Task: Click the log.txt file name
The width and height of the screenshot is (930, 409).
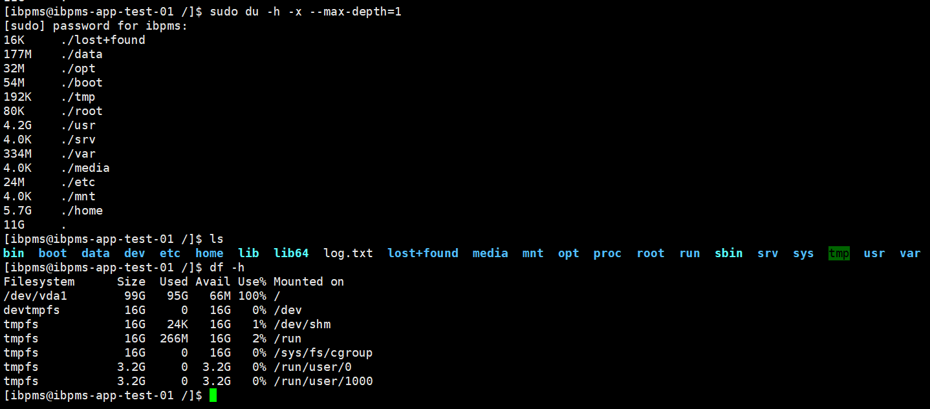Action: (x=348, y=253)
